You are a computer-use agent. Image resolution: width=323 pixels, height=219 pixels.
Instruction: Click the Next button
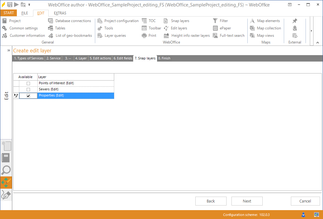point(247,201)
